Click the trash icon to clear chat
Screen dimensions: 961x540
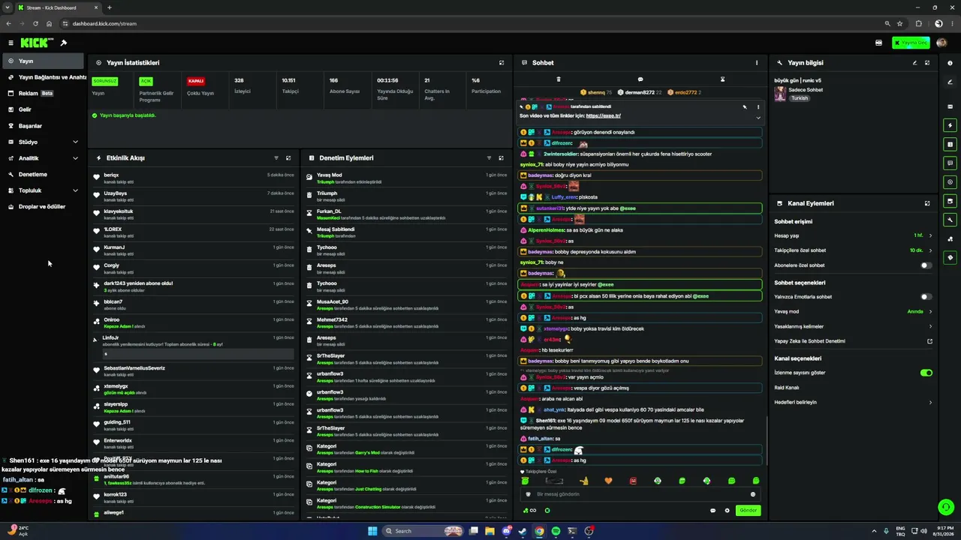[559, 79]
